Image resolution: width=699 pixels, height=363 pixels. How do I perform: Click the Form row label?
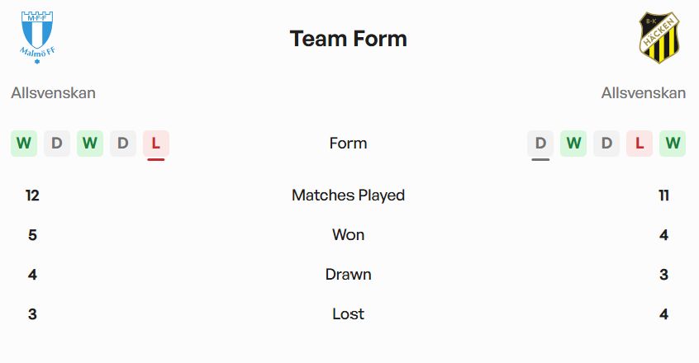coord(348,144)
